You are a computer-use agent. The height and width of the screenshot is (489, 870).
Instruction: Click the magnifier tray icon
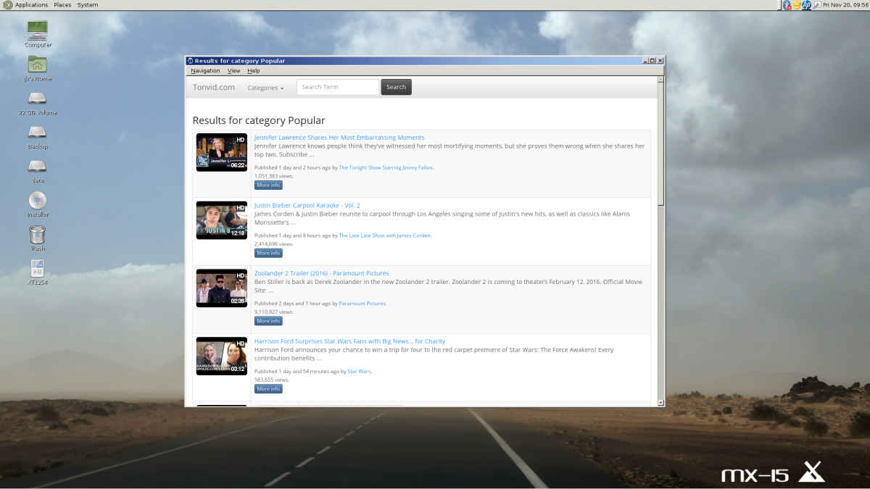coord(817,5)
